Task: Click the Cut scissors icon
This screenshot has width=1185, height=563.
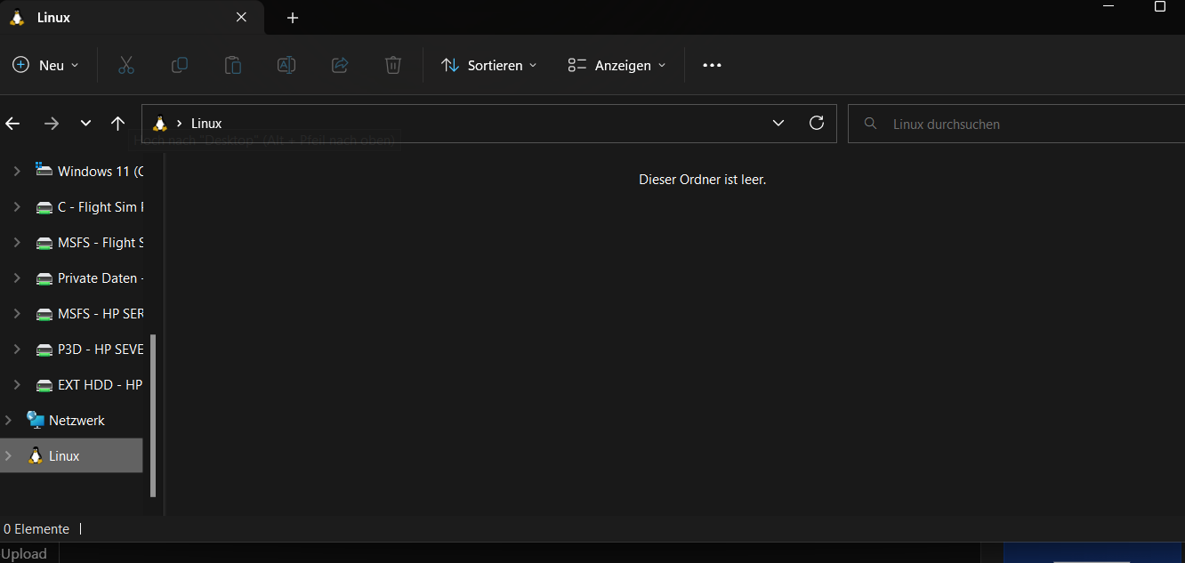Action: [x=125, y=65]
